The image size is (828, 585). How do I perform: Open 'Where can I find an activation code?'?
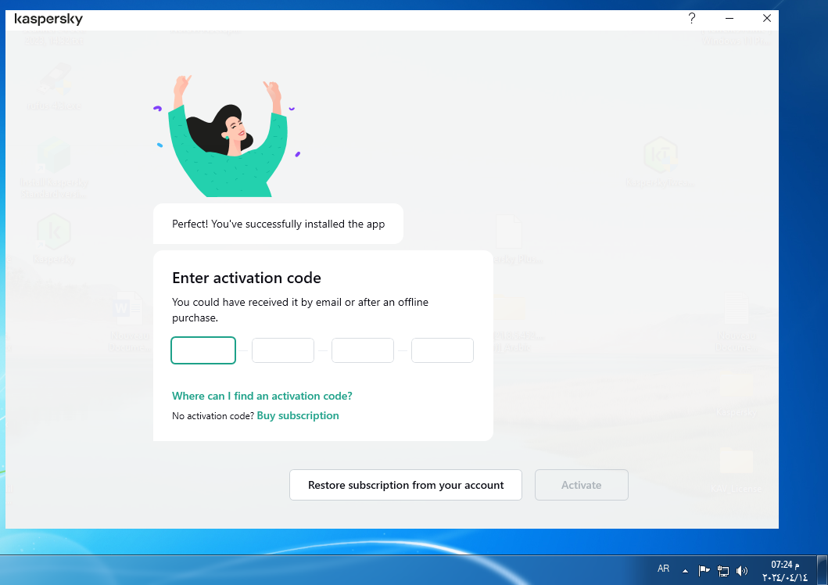[x=262, y=396]
